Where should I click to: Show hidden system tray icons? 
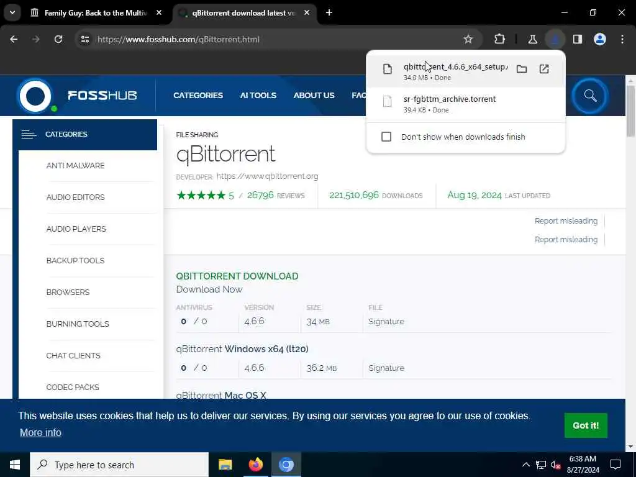click(525, 465)
